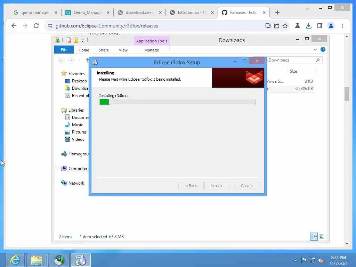Switch to Qemu_Manager tab

(87, 13)
